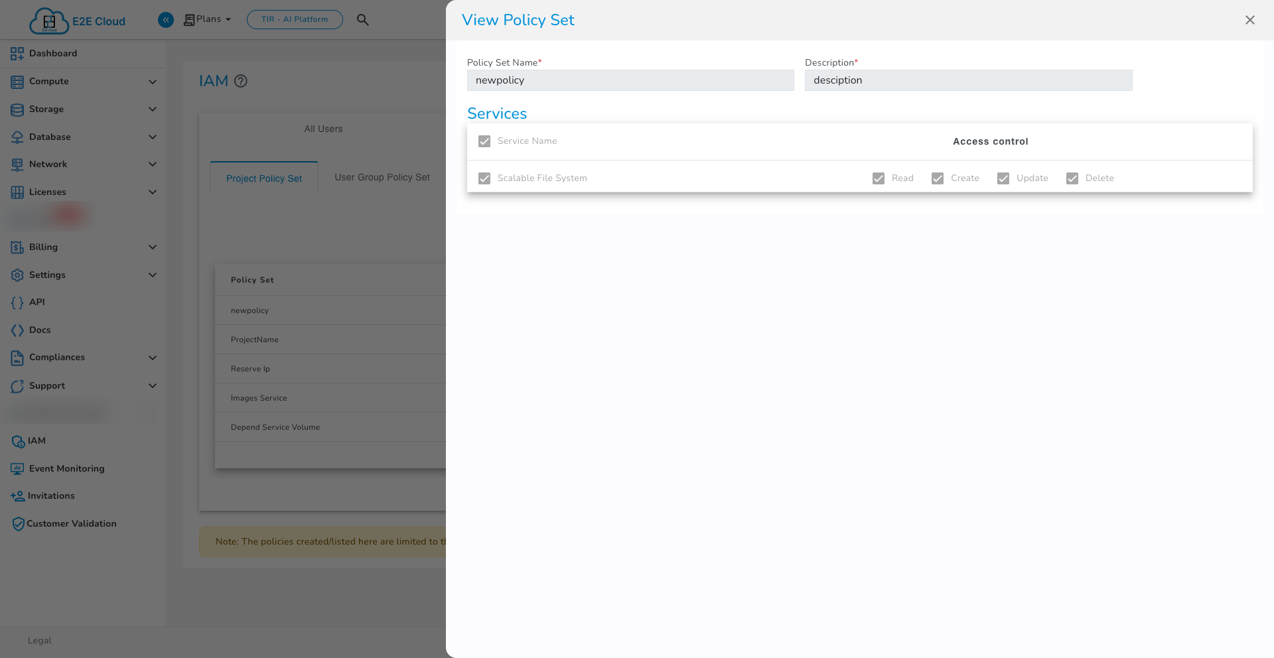Open the Plans dropdown
This screenshot has height=658, width=1274.
[208, 19]
